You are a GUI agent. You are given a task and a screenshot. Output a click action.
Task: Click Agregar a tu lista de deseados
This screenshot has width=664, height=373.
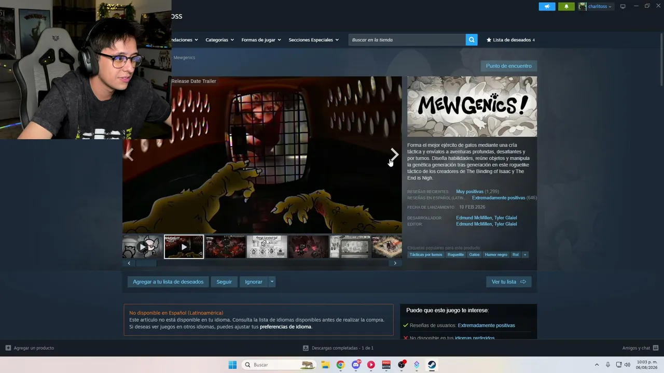click(168, 282)
